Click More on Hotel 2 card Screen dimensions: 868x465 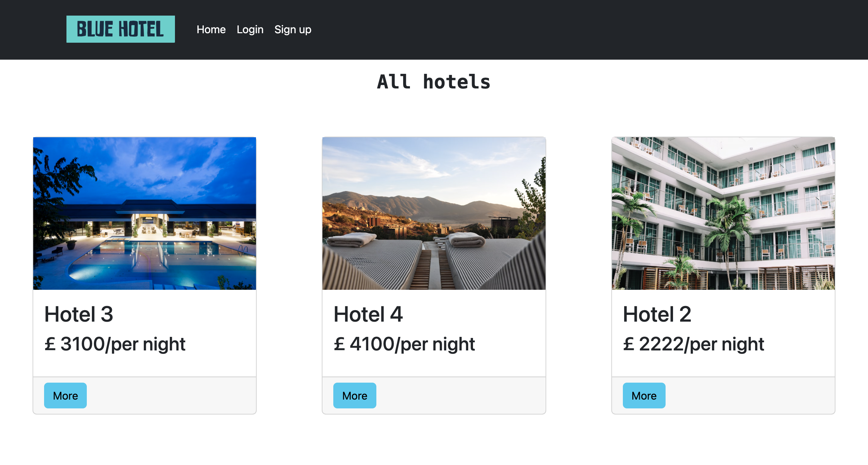644,395
